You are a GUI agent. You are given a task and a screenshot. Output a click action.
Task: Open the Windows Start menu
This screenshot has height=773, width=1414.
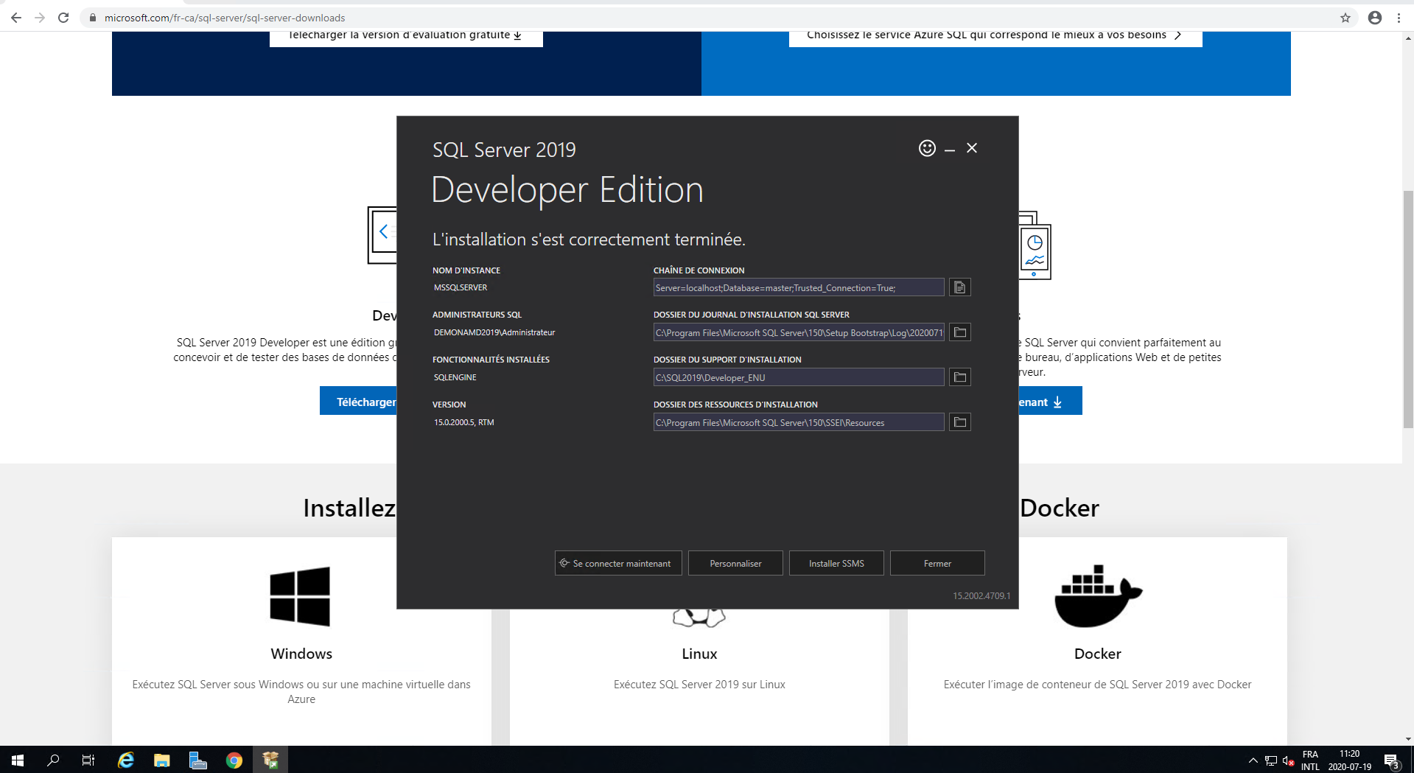point(18,760)
